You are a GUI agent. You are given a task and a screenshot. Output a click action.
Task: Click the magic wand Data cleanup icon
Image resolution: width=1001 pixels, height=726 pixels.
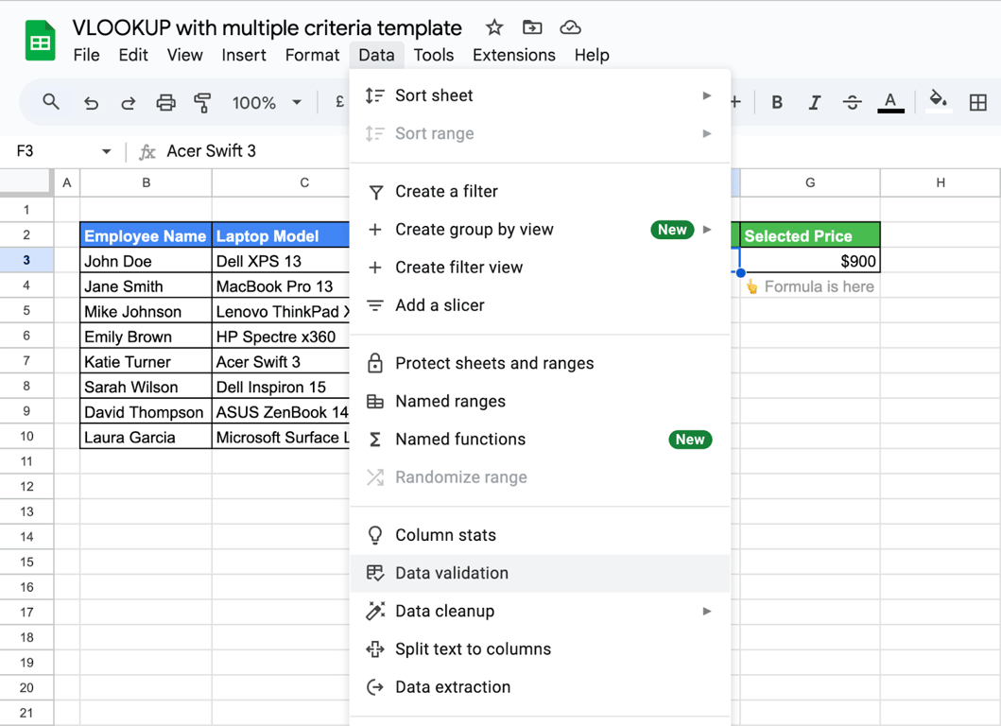375,611
